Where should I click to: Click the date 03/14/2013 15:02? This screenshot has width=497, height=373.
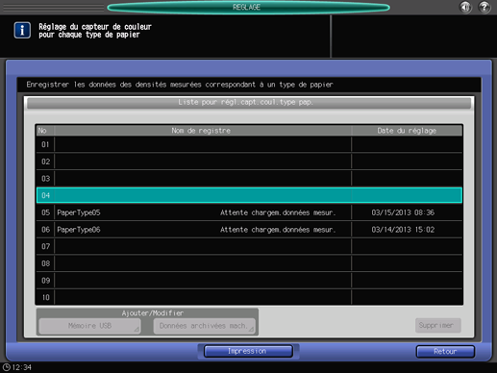(403, 230)
